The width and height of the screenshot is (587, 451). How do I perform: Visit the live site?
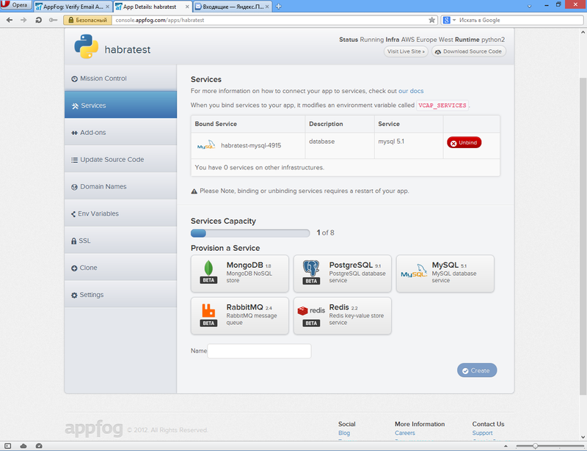406,51
